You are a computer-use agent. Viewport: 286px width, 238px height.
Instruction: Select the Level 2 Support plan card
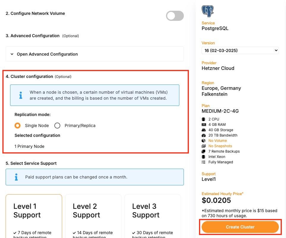pyautogui.click(x=93, y=216)
